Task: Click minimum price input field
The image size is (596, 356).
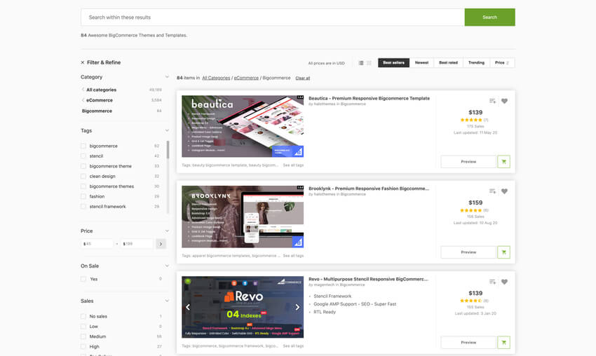Action: point(97,244)
